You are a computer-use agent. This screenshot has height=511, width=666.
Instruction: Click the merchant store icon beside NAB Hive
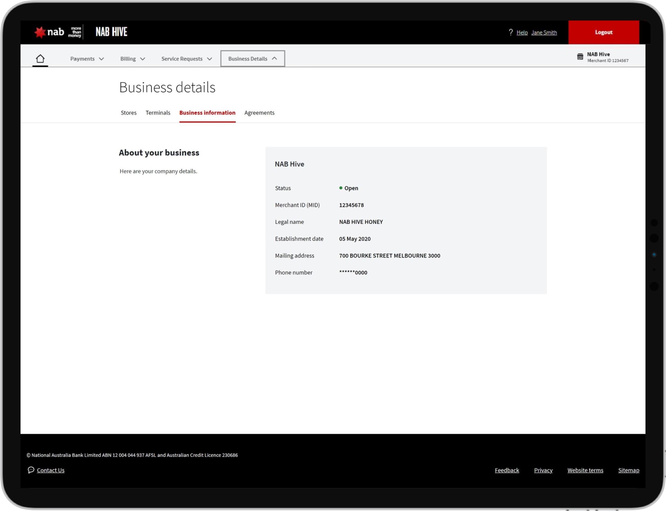click(580, 57)
